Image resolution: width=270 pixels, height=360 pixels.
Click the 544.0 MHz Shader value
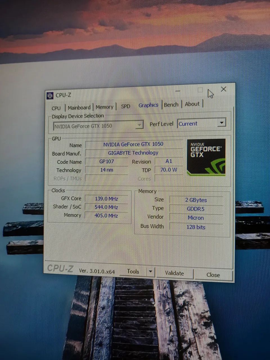point(106,207)
